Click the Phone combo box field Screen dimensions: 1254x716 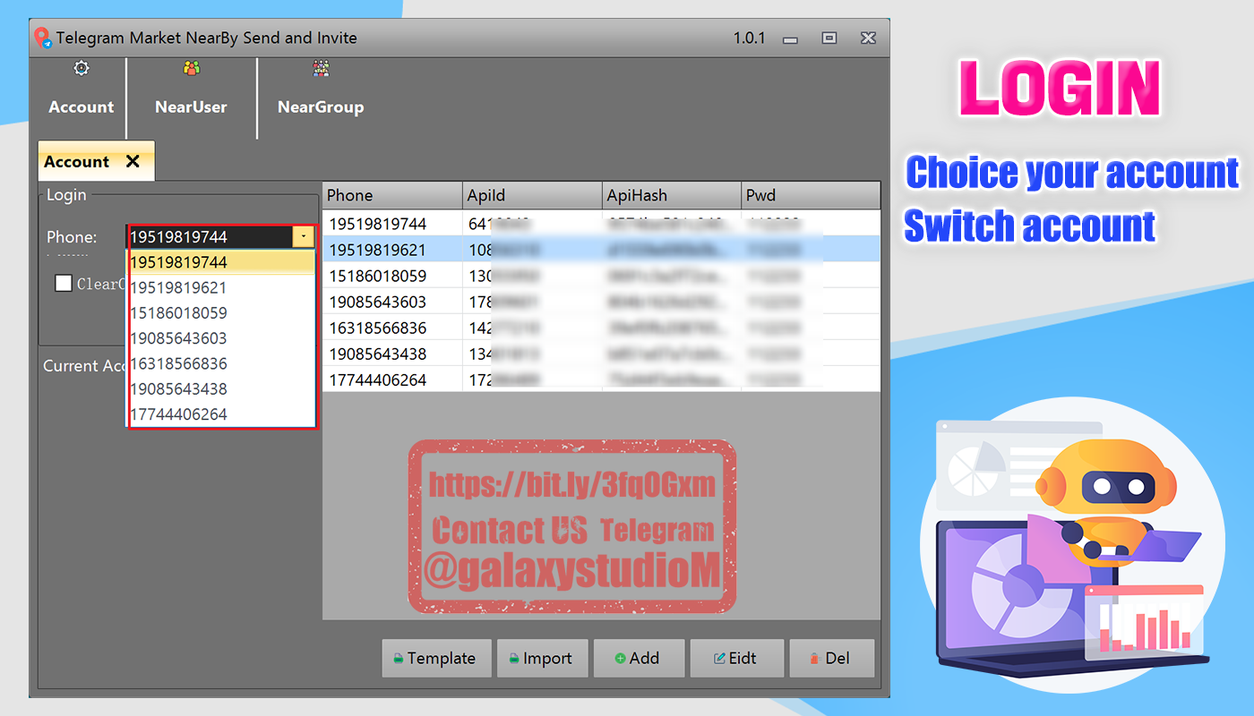coord(210,237)
